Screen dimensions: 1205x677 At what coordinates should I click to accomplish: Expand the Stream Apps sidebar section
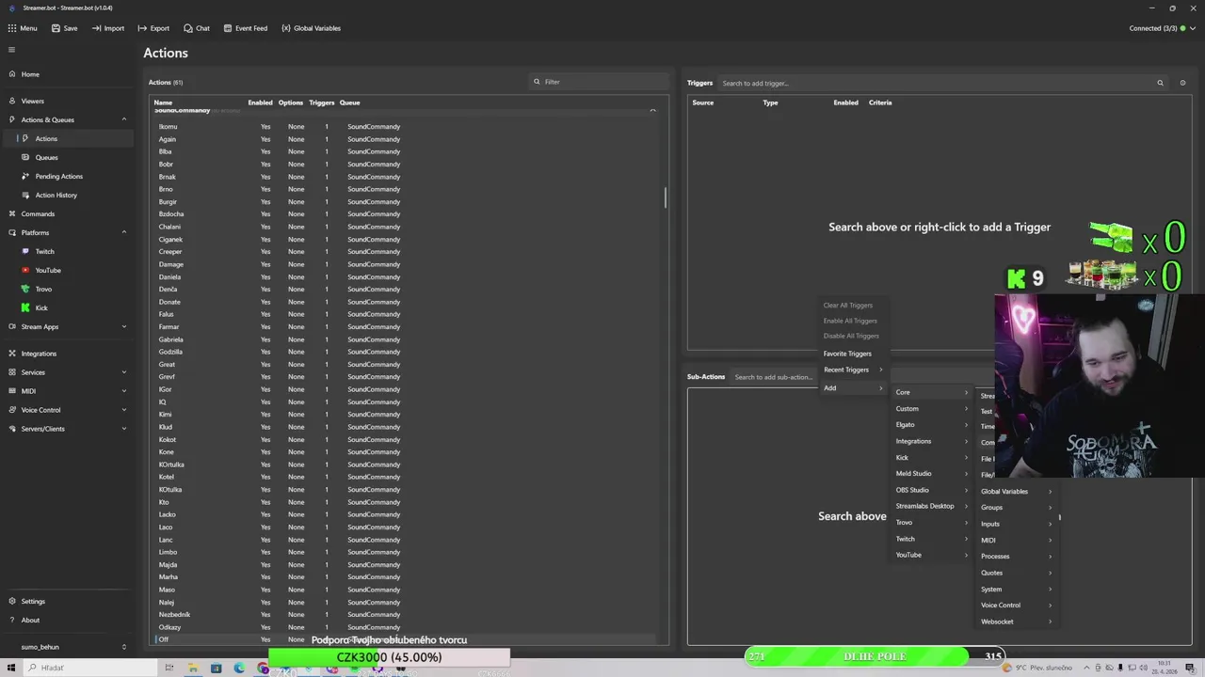[123, 326]
